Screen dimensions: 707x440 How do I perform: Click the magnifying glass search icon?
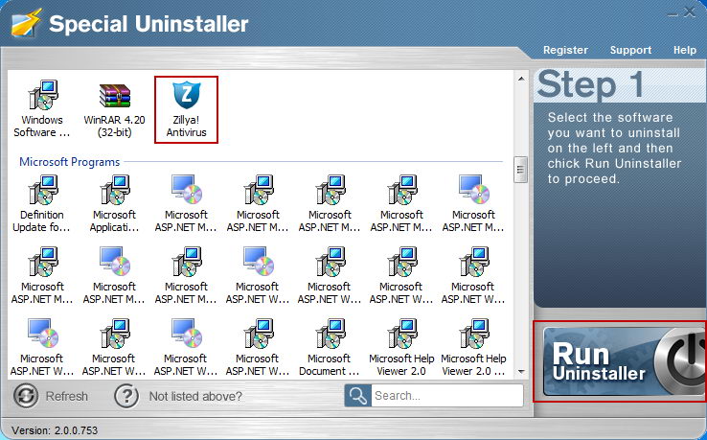[x=358, y=396]
